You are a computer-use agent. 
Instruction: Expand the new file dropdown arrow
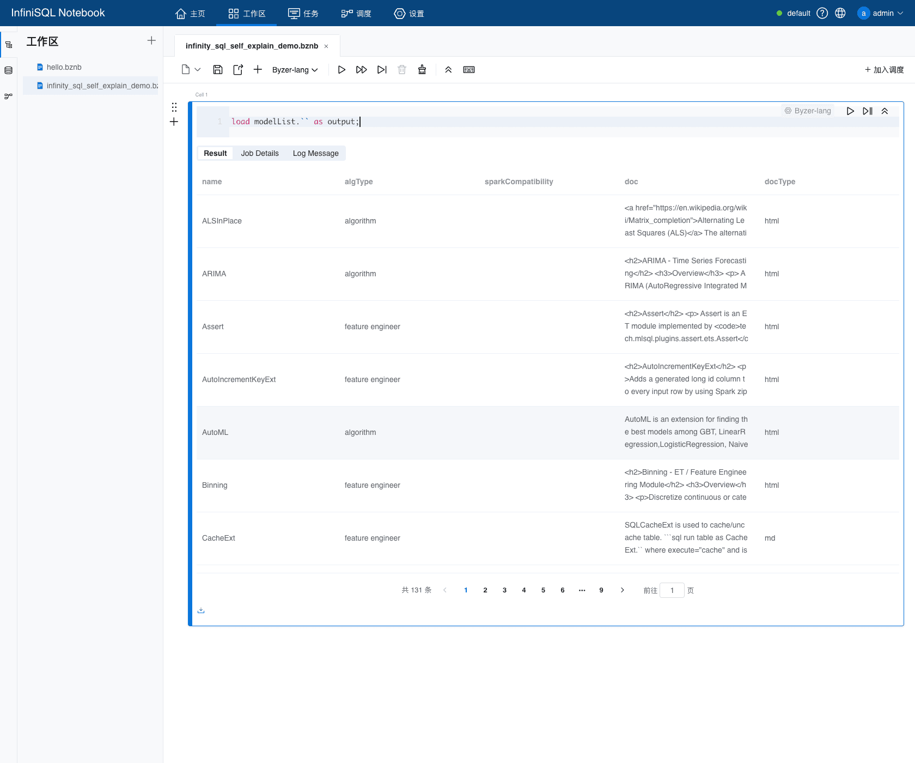pos(198,70)
